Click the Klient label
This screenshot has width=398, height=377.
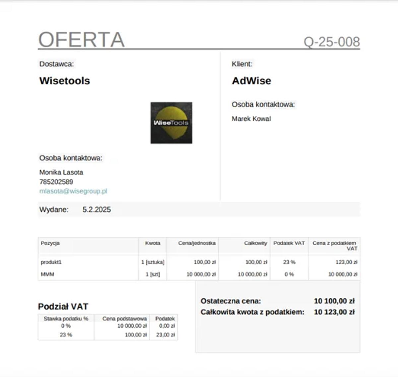click(x=242, y=64)
